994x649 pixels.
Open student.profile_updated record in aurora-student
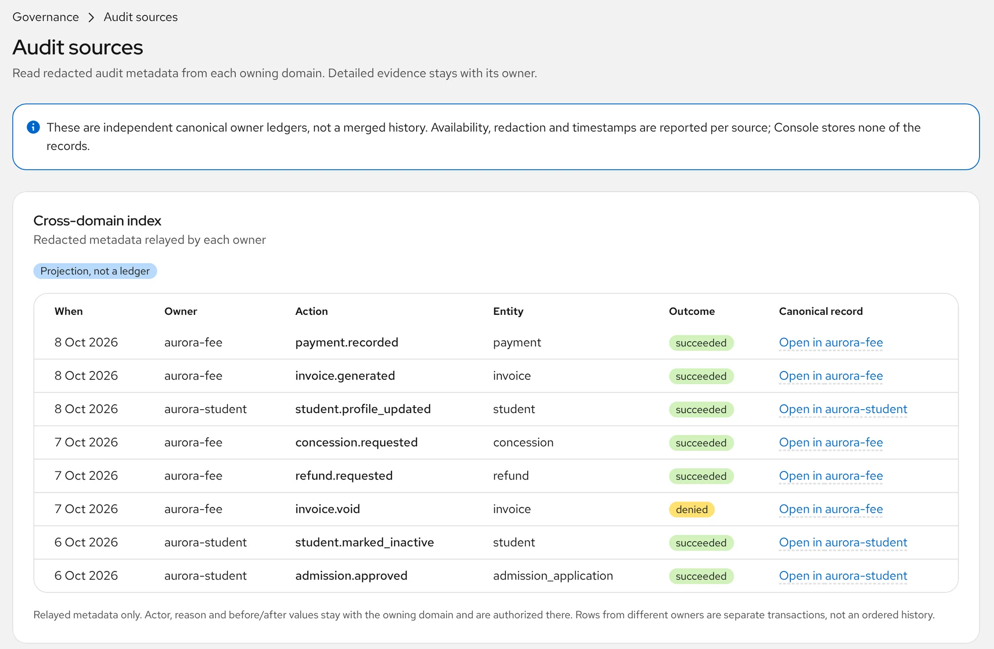point(843,409)
